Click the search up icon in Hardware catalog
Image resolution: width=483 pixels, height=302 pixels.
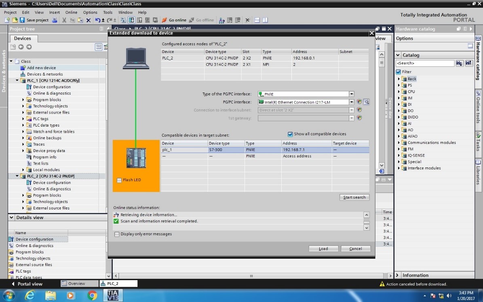pyautogui.click(x=468, y=63)
